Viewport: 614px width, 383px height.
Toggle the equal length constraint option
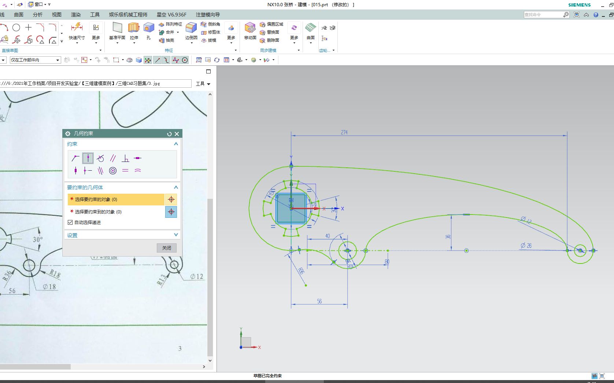(x=125, y=170)
